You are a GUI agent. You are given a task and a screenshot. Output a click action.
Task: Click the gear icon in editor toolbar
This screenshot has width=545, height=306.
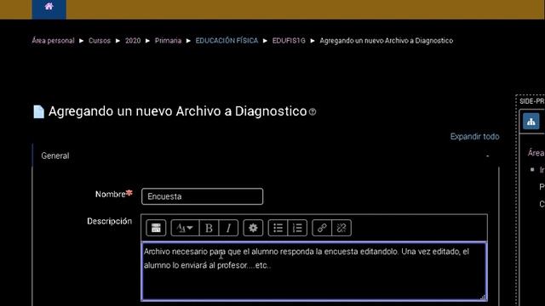point(253,228)
